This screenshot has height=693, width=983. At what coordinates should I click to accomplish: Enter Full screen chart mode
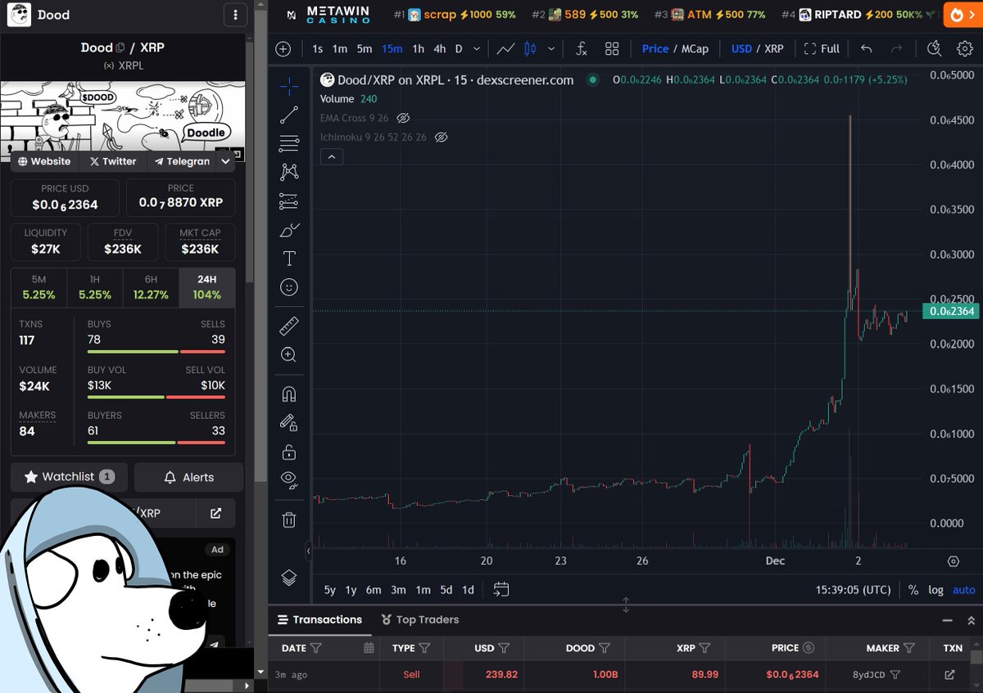822,49
